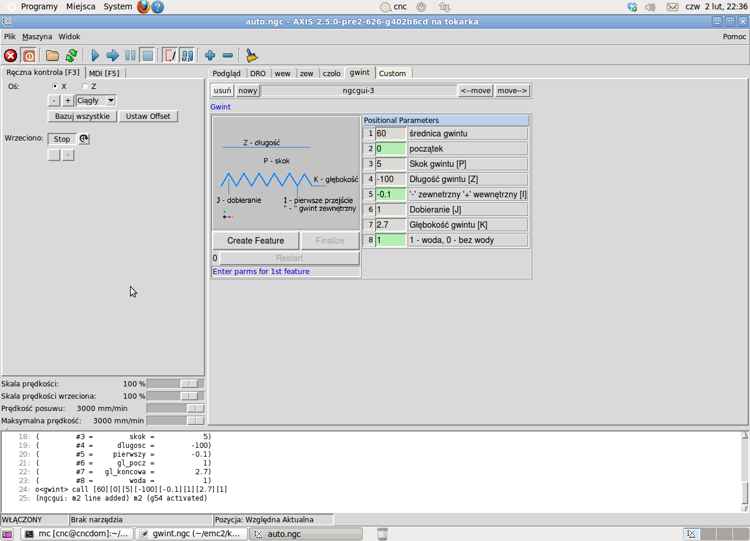Switch to the czolo tab
750x541 pixels.
pos(332,73)
